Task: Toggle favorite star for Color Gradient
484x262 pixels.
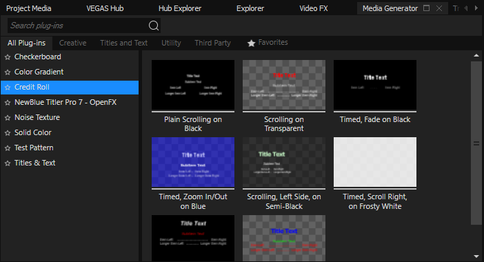Action: click(8, 72)
